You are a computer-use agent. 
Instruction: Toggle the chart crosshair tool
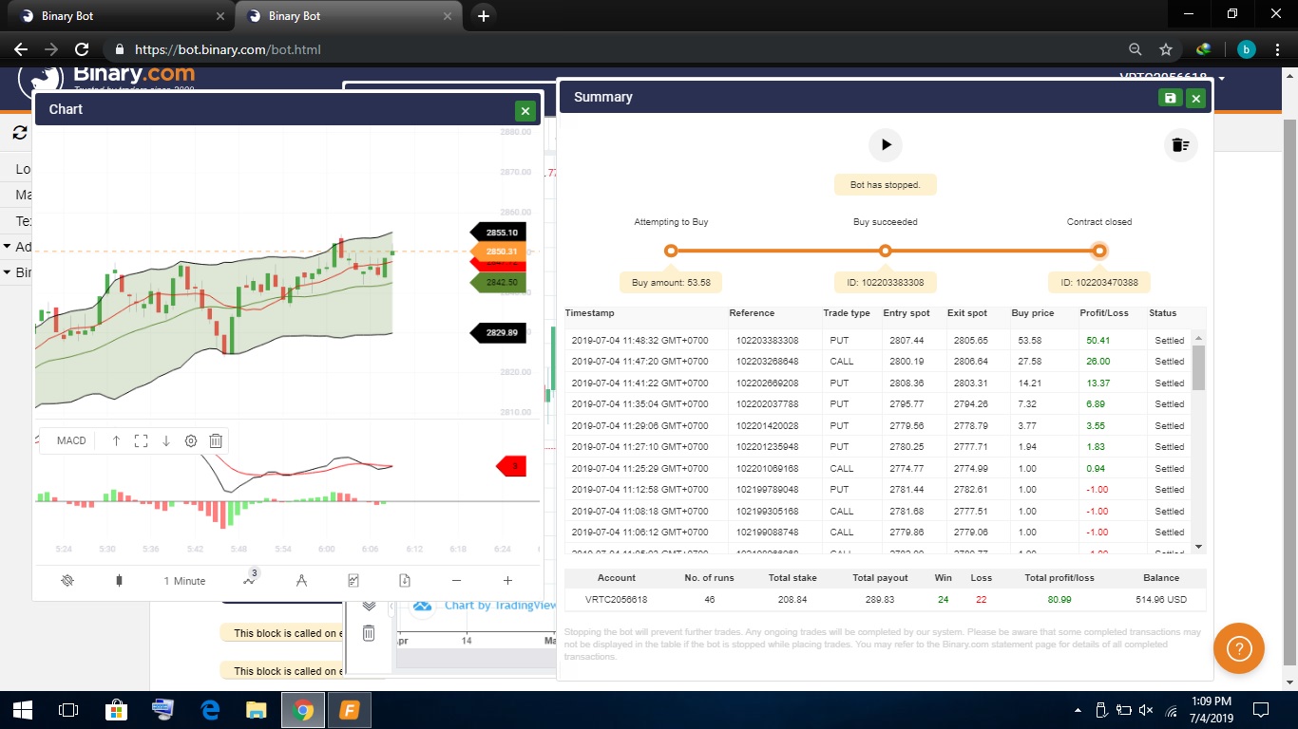(67, 581)
